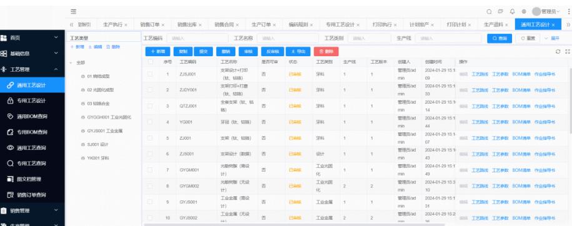Click 删除 link in 工艺类型 panel
Screen dimensions: 572x226
(113, 47)
